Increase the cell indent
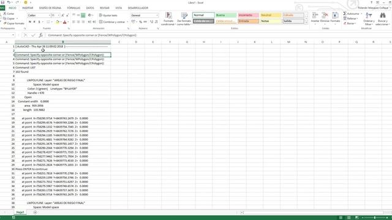 pyautogui.click(x=94, y=22)
